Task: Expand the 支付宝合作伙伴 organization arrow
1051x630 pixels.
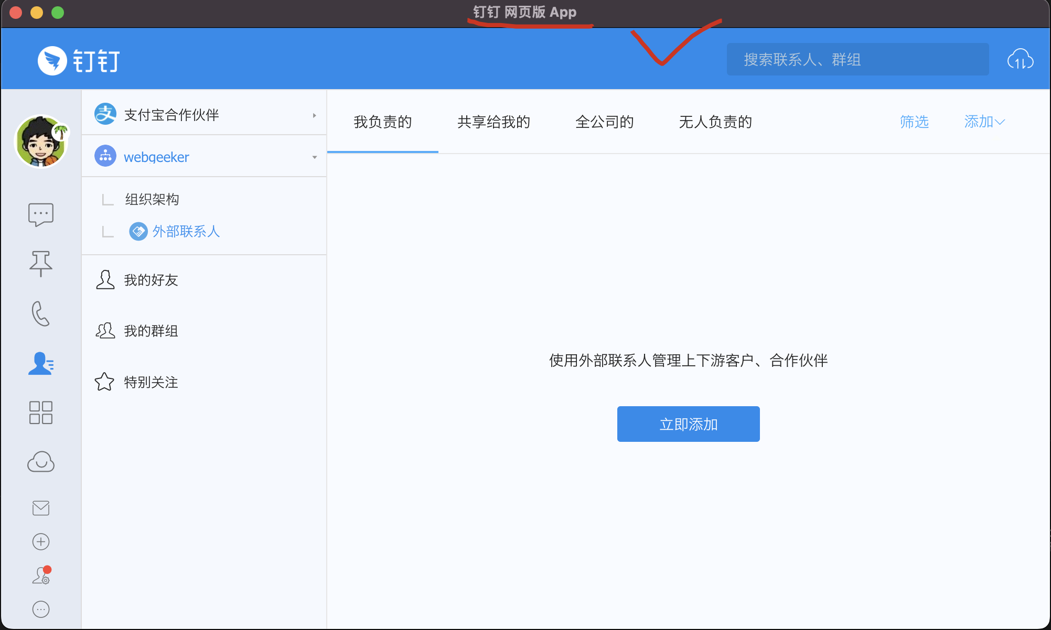Action: click(x=314, y=115)
